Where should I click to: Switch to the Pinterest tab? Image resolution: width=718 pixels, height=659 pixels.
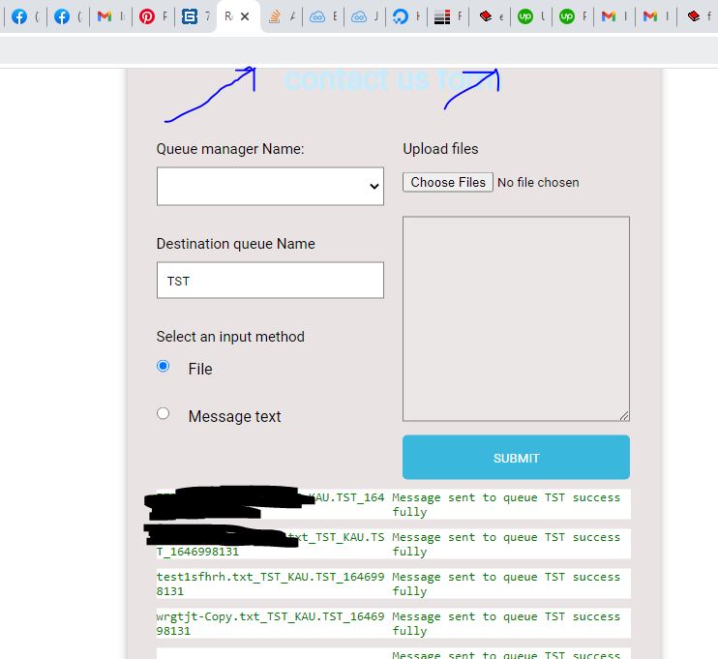(x=153, y=17)
